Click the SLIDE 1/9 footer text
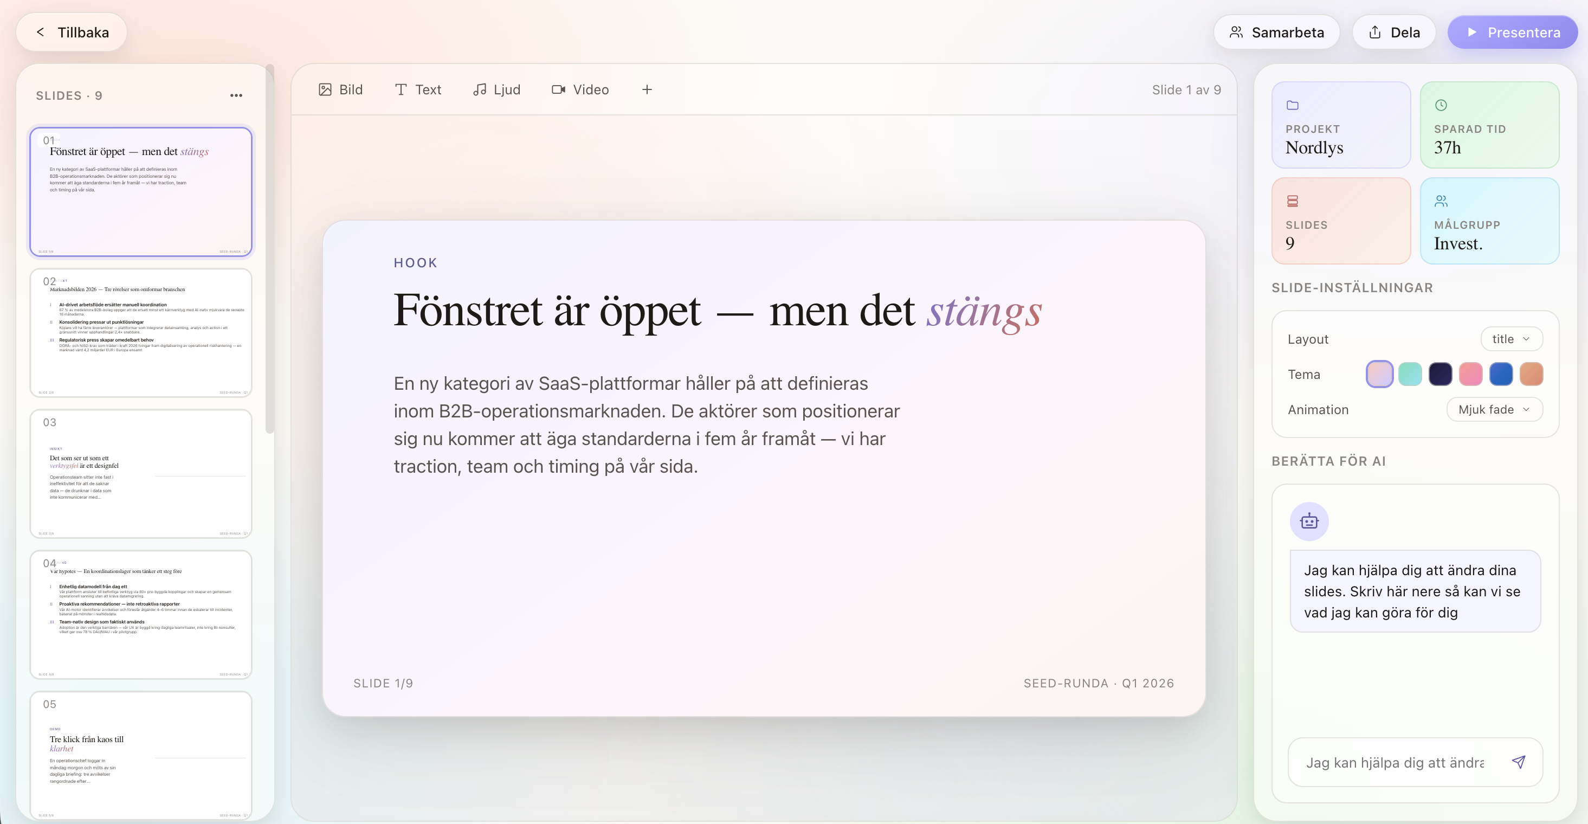1588x824 pixels. coord(383,684)
